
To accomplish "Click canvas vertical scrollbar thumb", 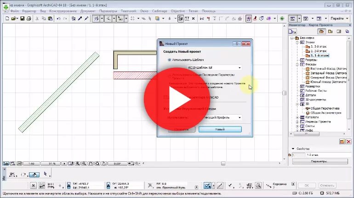I will (284, 93).
